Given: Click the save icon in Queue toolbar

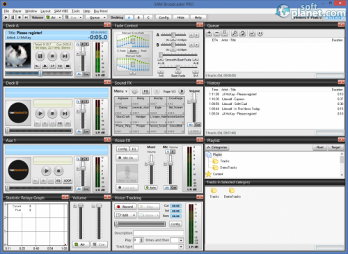Looking at the screenshot, I should tap(252, 33).
